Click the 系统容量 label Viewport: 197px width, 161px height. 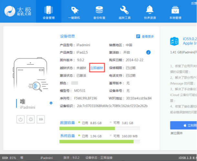[x=67, y=136]
